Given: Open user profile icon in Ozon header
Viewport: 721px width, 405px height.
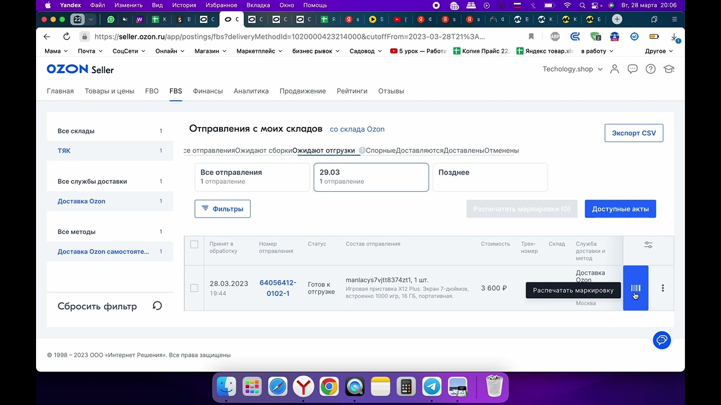Looking at the screenshot, I should (x=615, y=69).
